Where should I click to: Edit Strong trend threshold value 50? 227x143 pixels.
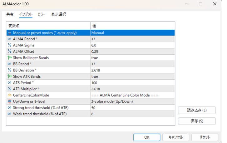pos(132,107)
